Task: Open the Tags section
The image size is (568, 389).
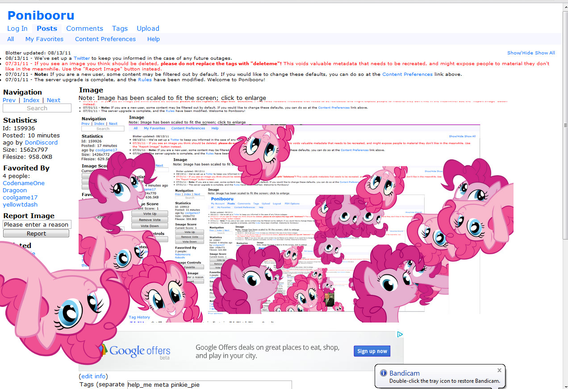Action: (120, 28)
